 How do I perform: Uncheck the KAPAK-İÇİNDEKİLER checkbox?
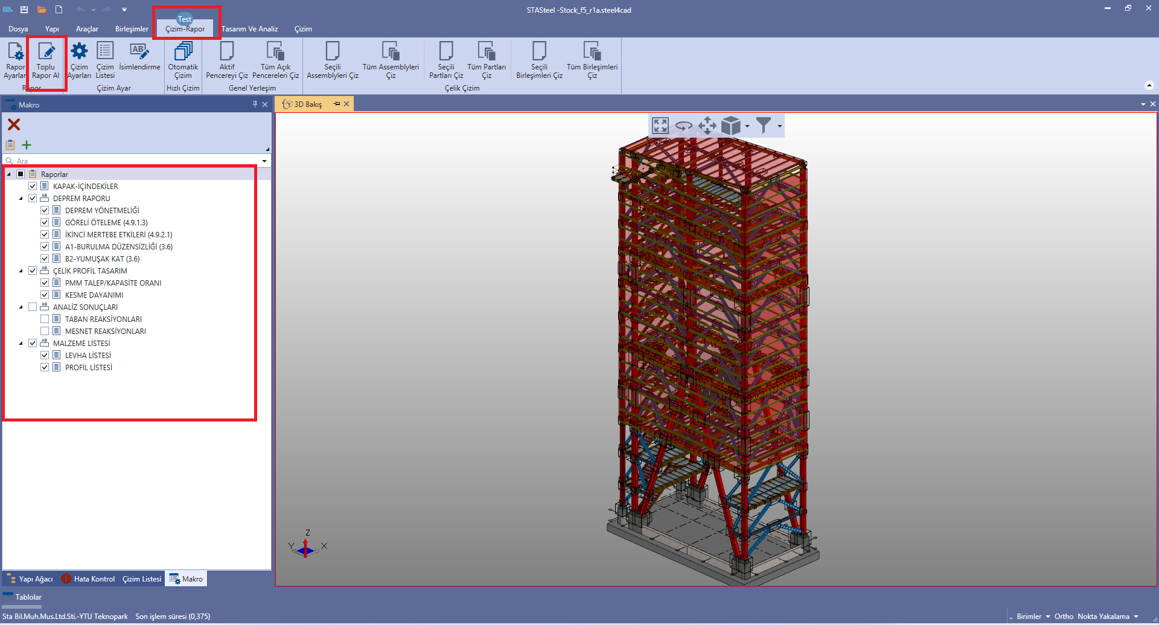(33, 186)
